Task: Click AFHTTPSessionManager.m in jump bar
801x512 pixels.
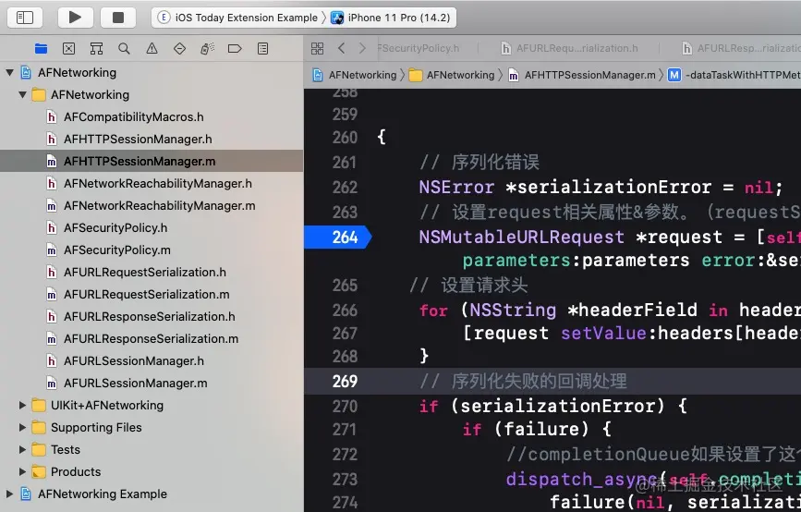Action: [582, 75]
